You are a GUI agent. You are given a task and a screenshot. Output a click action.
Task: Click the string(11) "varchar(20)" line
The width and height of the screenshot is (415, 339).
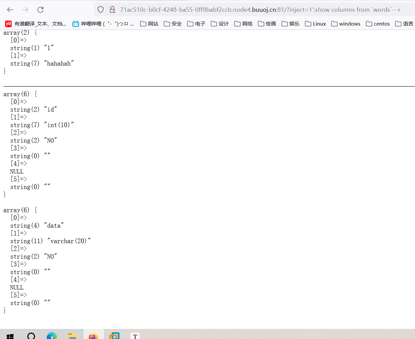point(50,241)
